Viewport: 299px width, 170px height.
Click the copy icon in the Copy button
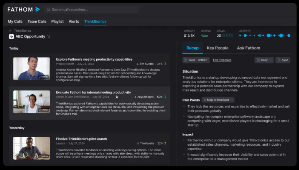pos(258,60)
